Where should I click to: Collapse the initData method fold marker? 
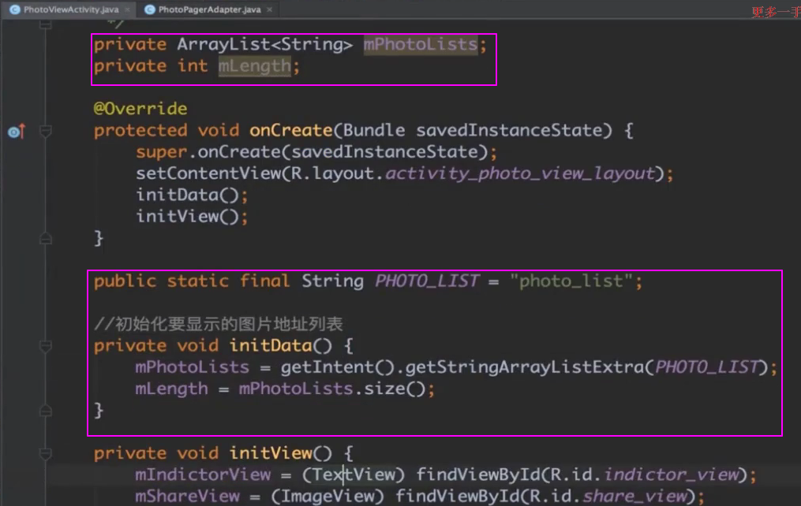coord(46,347)
